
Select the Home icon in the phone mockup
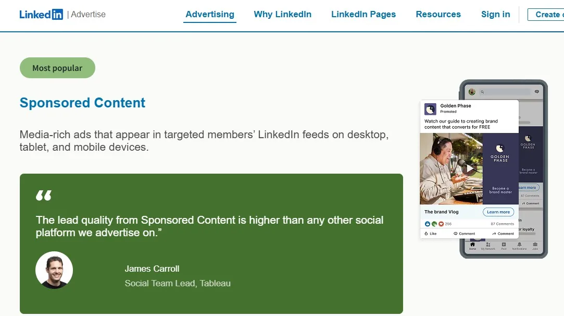point(473,244)
